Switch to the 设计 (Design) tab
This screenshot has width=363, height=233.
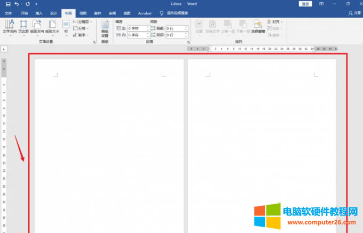[53, 13]
